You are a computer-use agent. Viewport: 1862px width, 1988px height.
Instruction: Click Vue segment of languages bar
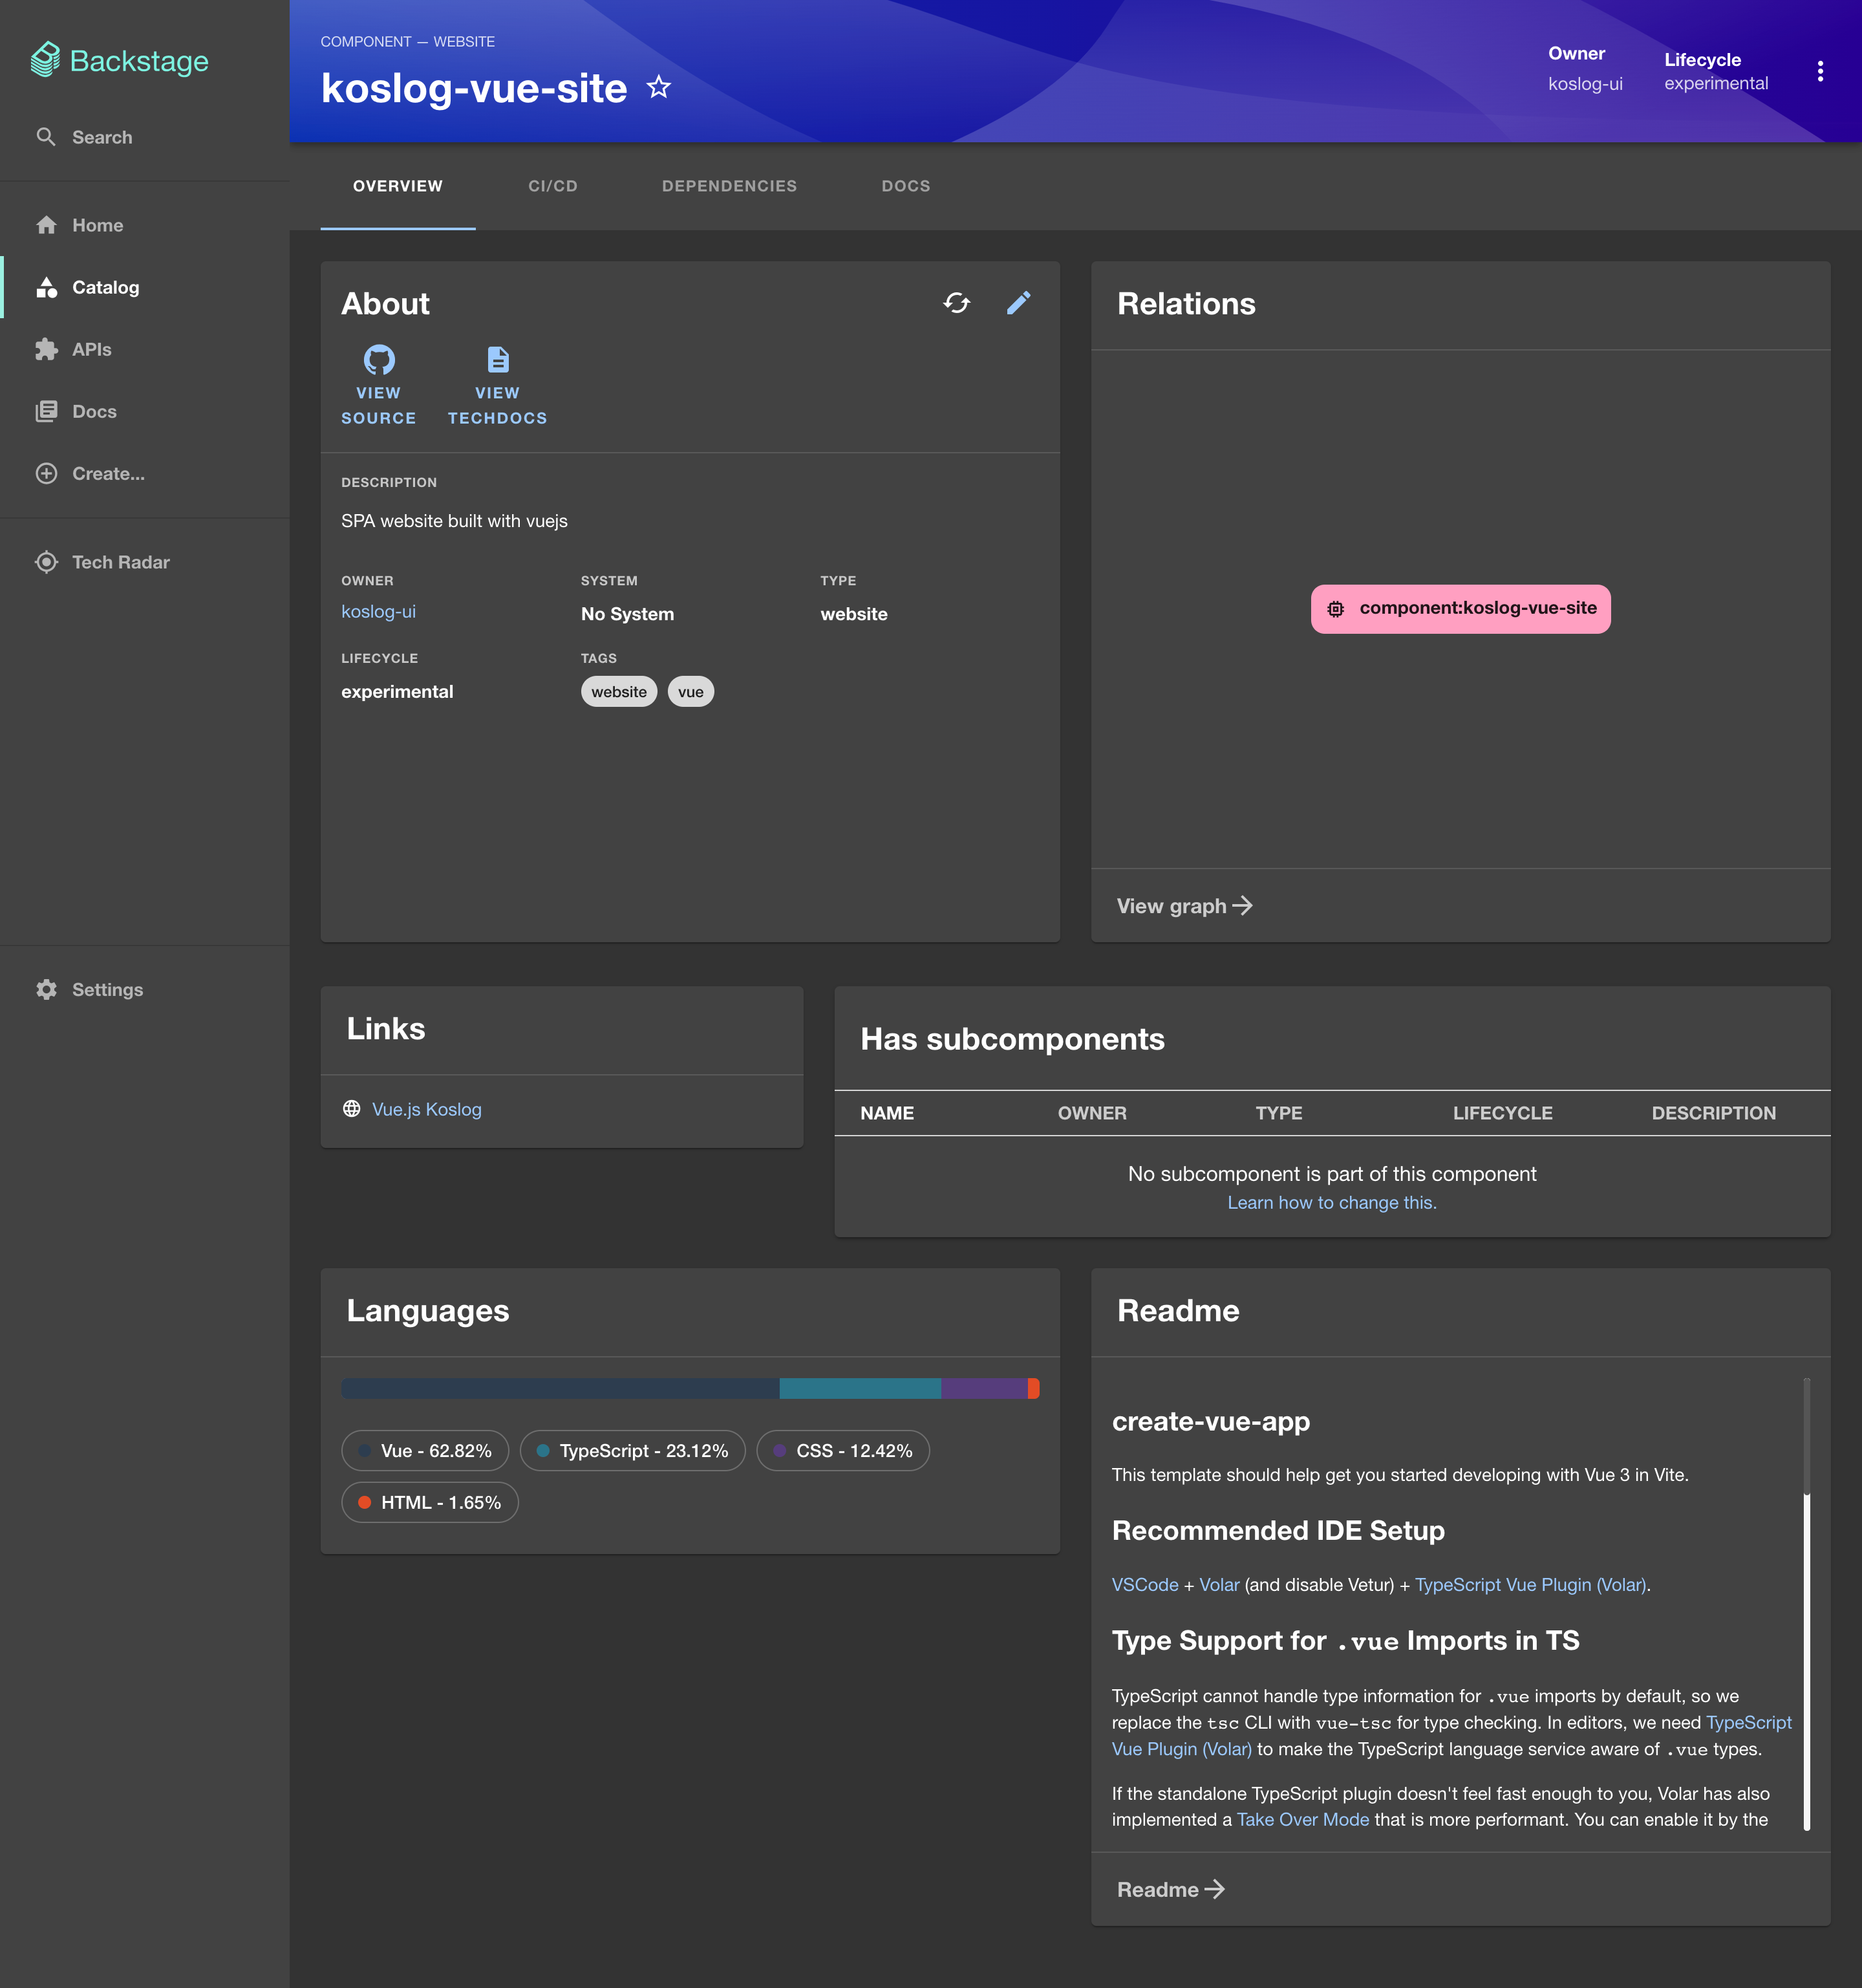click(560, 1388)
